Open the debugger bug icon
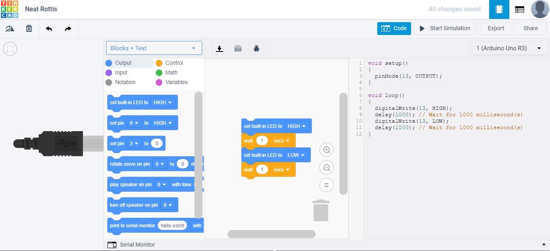This screenshot has width=550, height=251. coord(256,48)
